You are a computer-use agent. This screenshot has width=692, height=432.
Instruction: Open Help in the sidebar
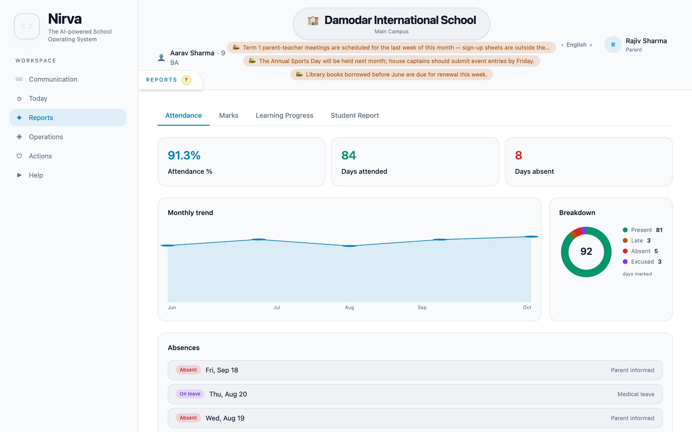68,175
